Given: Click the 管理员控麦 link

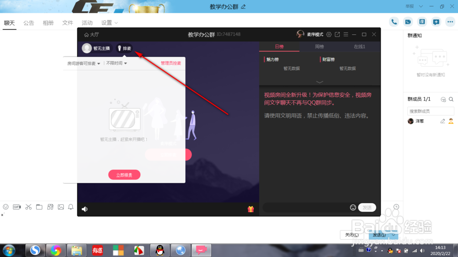Looking at the screenshot, I should 171,63.
